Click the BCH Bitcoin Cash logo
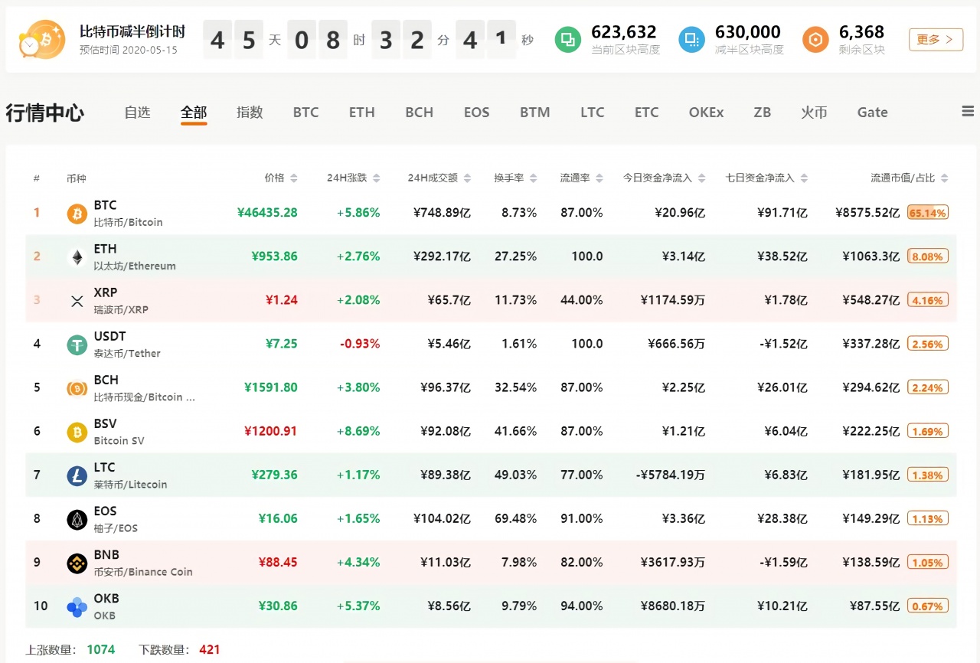Image resolution: width=980 pixels, height=663 pixels. [x=77, y=388]
